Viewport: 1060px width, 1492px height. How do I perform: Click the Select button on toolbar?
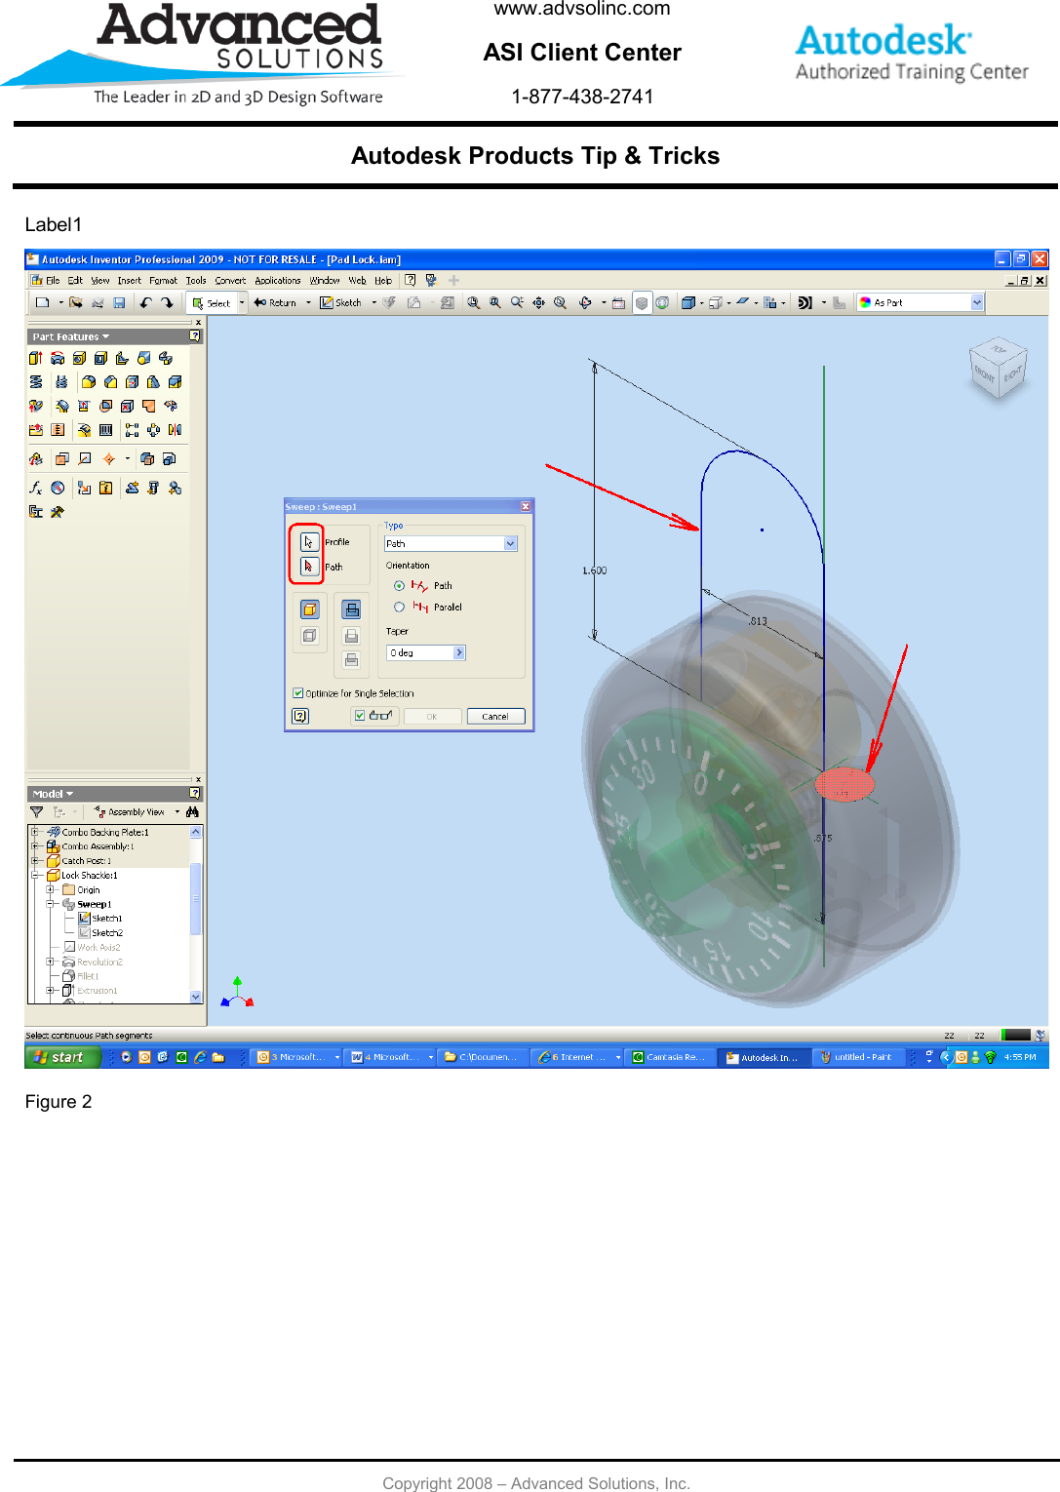213,302
